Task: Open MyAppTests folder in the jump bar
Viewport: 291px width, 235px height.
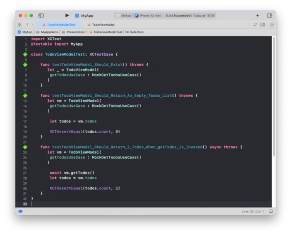Action: [x=47, y=32]
